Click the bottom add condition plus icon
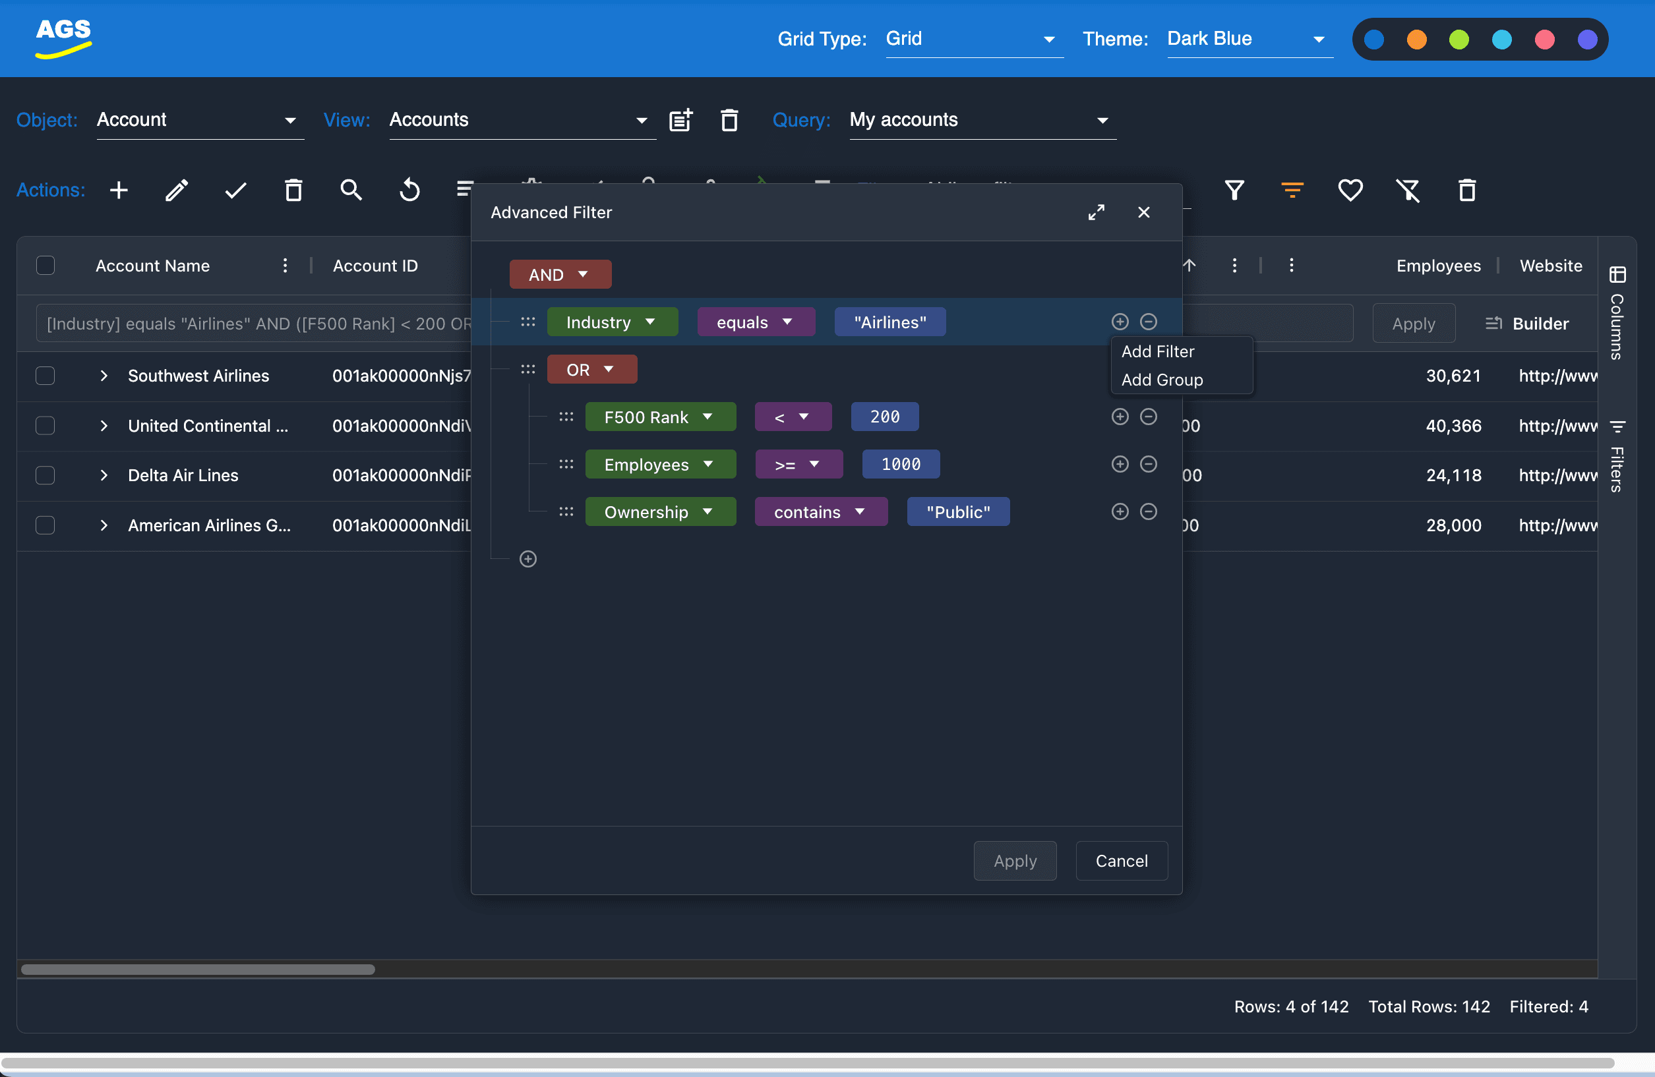 click(527, 559)
